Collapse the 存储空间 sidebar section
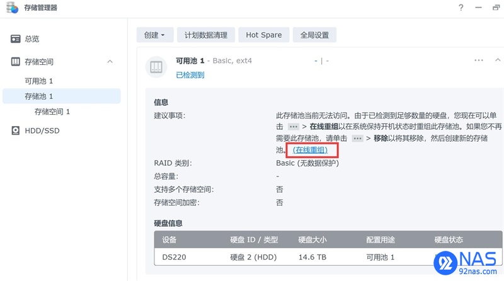504x281 pixels. click(110, 61)
